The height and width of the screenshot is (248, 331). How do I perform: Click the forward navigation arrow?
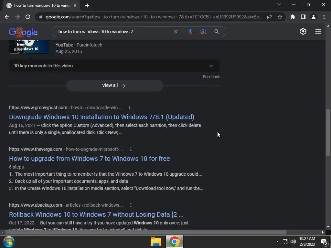pos(17,17)
